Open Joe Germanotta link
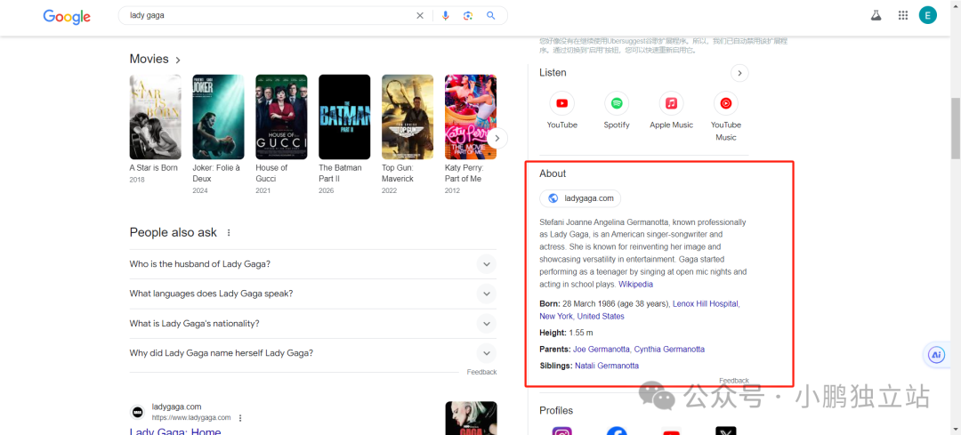The width and height of the screenshot is (961, 435). 602,350
